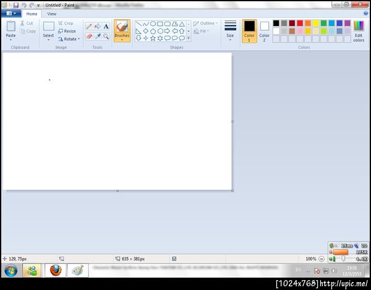Click the Redo icon in title bar
371x290 pixels.
tap(32, 5)
